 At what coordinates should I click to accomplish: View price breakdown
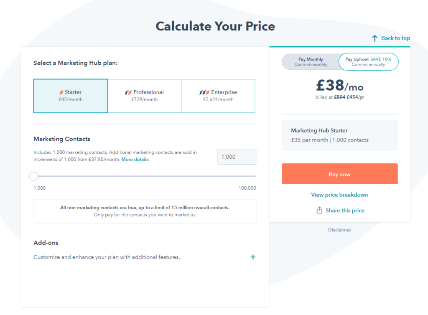tap(339, 195)
